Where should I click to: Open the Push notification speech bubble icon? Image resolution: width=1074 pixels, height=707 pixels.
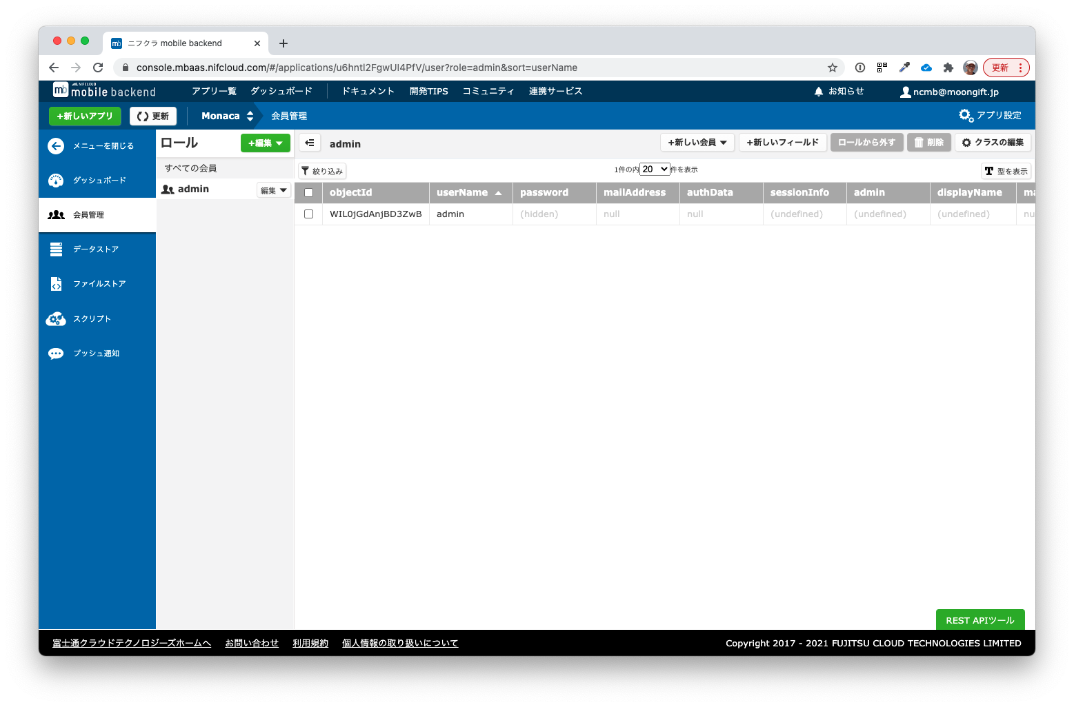56,353
